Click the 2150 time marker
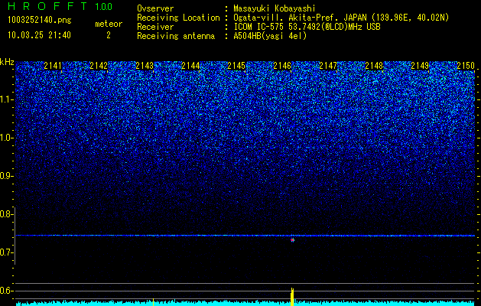481x306 pixels. (x=466, y=66)
